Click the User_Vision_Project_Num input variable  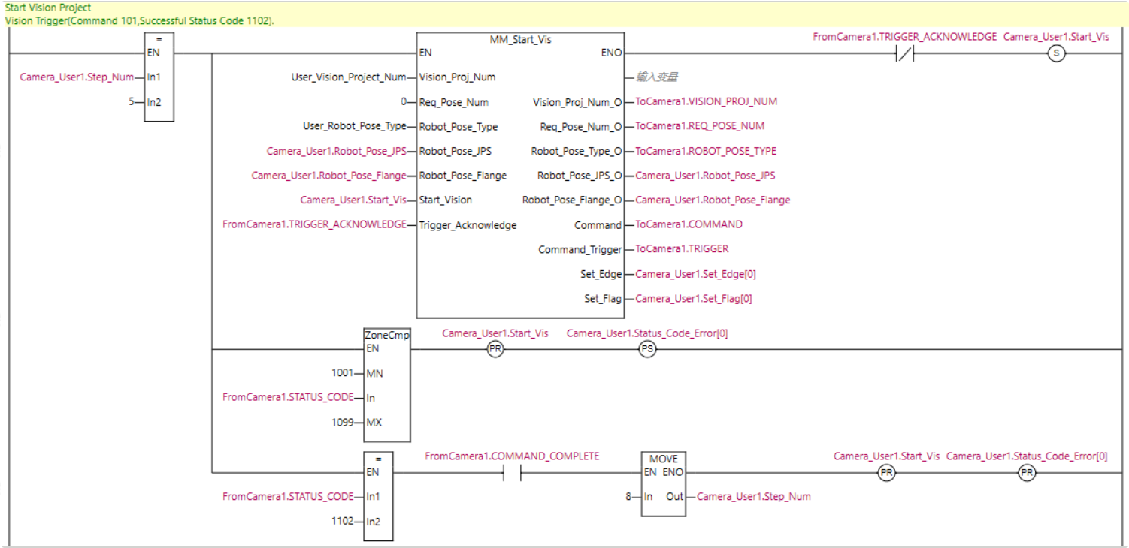point(349,77)
